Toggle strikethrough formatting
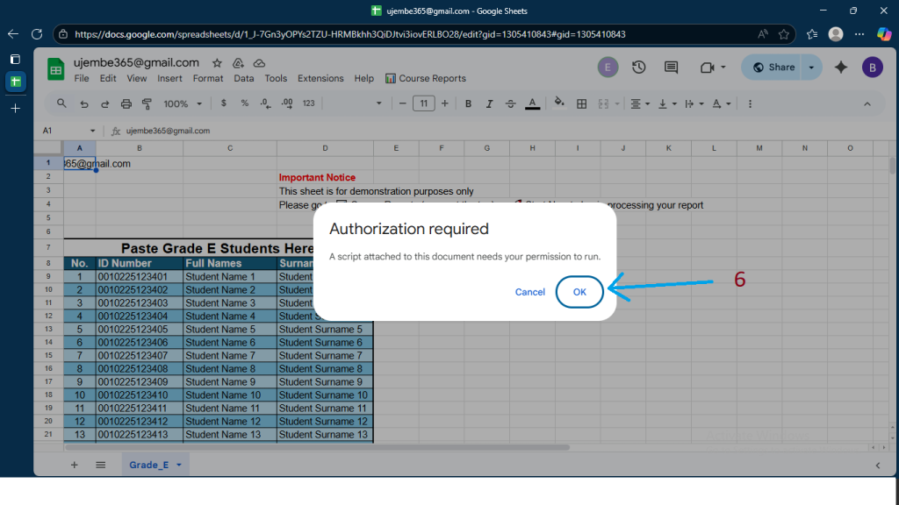899x505 pixels. tap(510, 103)
